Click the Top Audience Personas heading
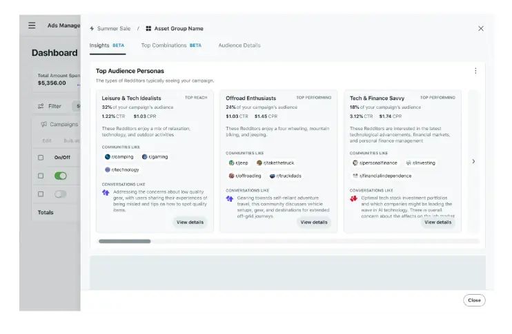This screenshot has height=334, width=512. click(x=130, y=71)
